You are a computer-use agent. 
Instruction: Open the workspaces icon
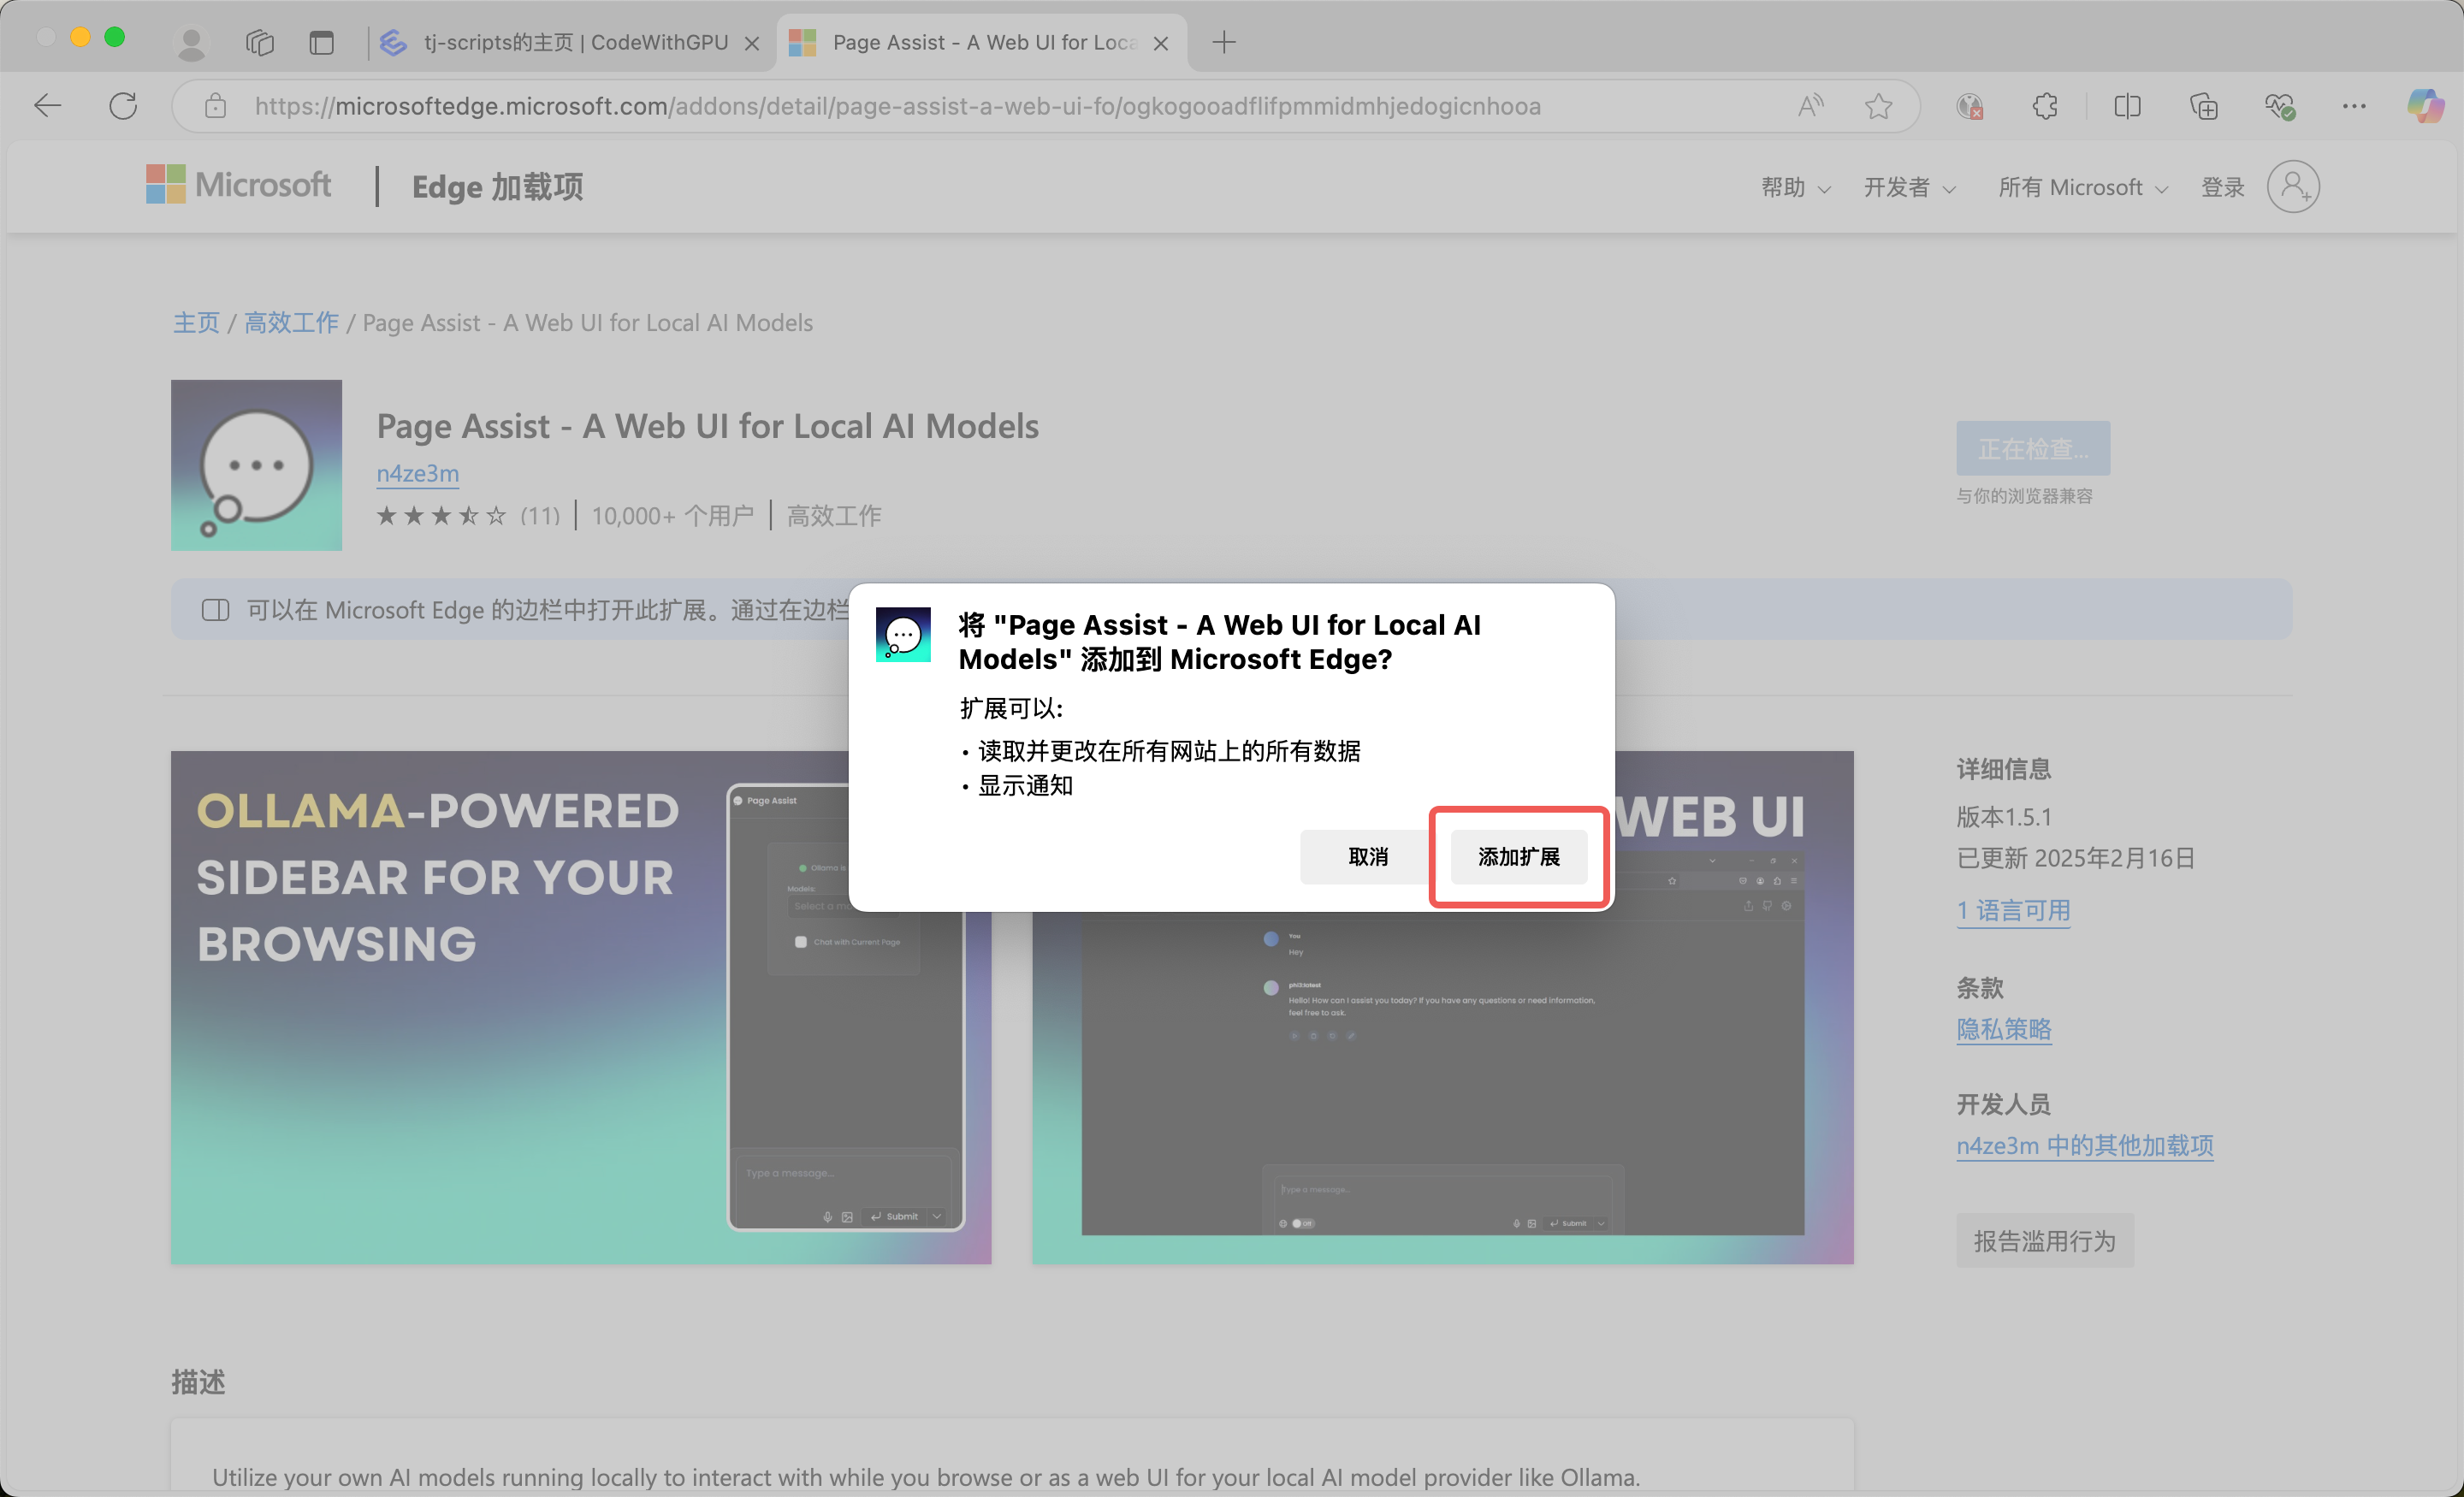click(260, 42)
